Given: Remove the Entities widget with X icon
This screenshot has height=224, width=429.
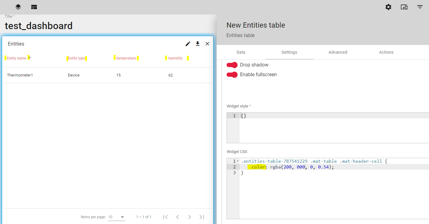Looking at the screenshot, I should (x=207, y=44).
